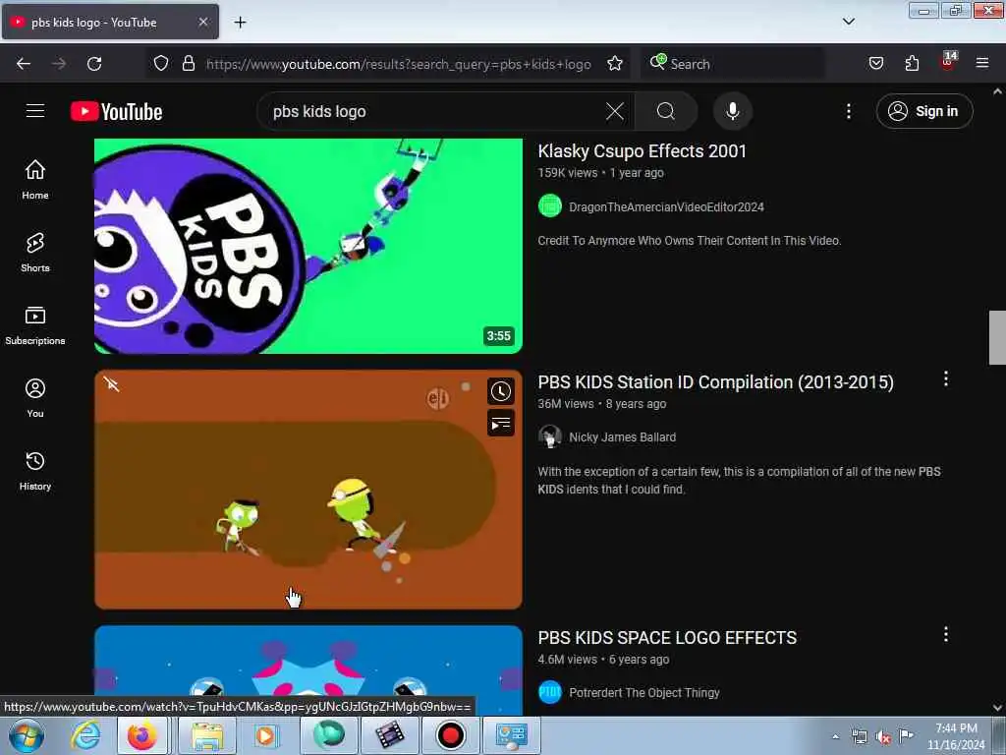
Task: Click the tracking protection shield icon
Action: coord(161,64)
